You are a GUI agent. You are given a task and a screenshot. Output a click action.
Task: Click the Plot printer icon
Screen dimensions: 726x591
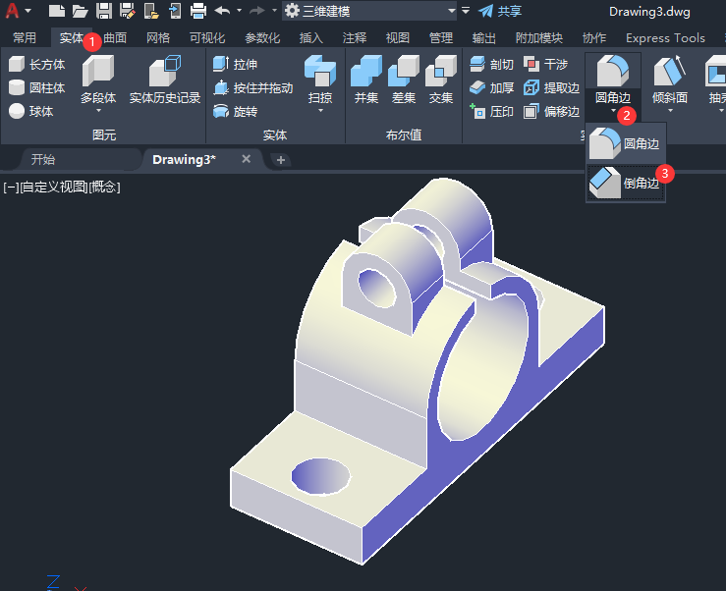point(198,11)
